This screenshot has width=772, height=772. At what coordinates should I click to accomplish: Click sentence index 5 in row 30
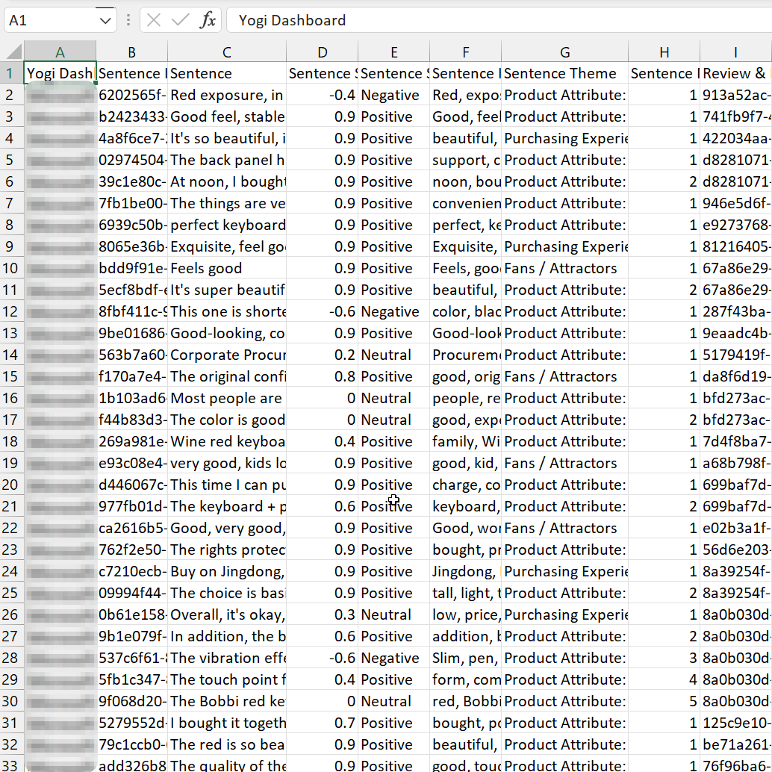click(x=664, y=701)
